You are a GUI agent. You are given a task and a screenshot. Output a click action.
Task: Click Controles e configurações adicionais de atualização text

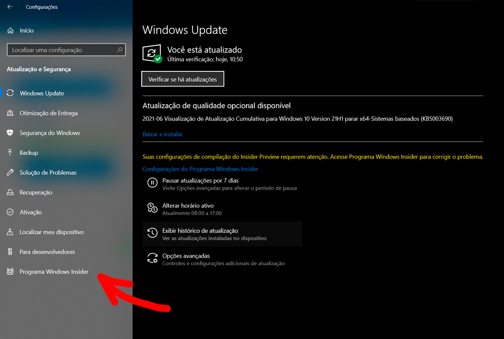pos(223,264)
